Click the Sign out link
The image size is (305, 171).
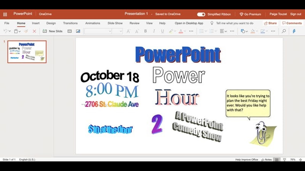pos(296,14)
